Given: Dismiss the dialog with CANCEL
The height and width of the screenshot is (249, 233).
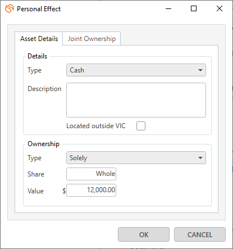Looking at the screenshot, I should [200, 234].
